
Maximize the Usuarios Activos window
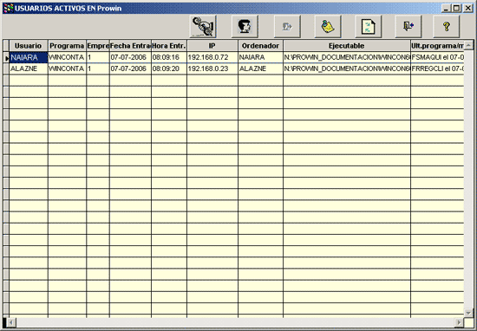[456, 8]
